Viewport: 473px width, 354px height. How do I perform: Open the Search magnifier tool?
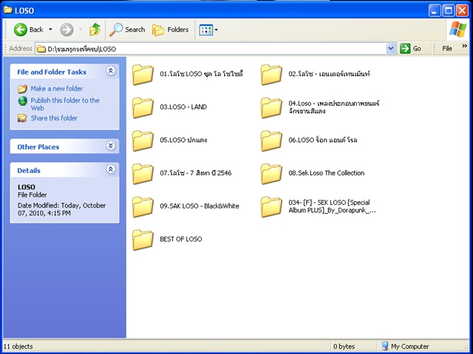[x=127, y=30]
